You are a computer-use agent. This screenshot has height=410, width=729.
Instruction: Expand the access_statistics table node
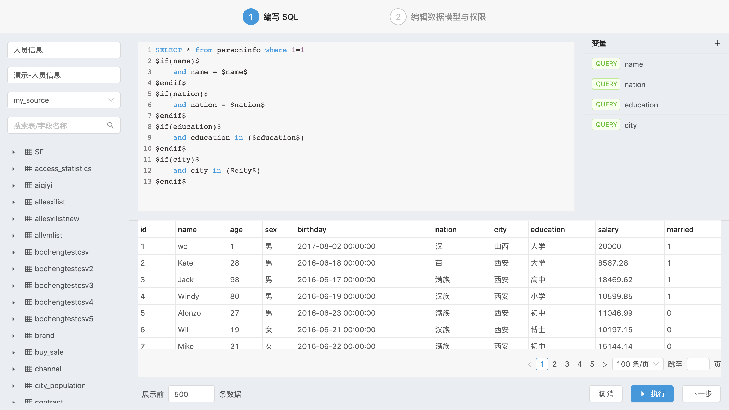(13, 169)
